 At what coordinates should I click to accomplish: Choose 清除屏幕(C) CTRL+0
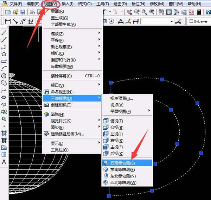(72, 76)
